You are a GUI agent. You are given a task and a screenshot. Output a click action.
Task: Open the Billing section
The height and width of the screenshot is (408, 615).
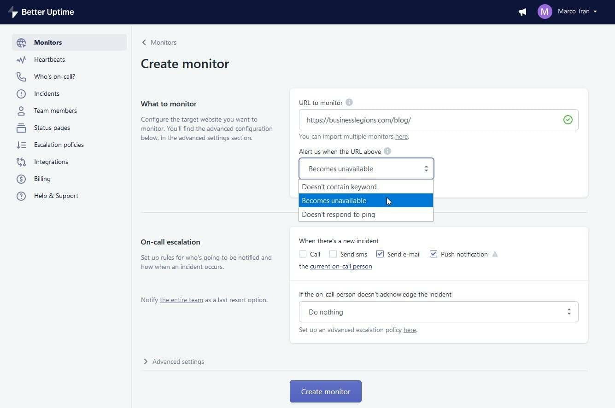(x=42, y=179)
